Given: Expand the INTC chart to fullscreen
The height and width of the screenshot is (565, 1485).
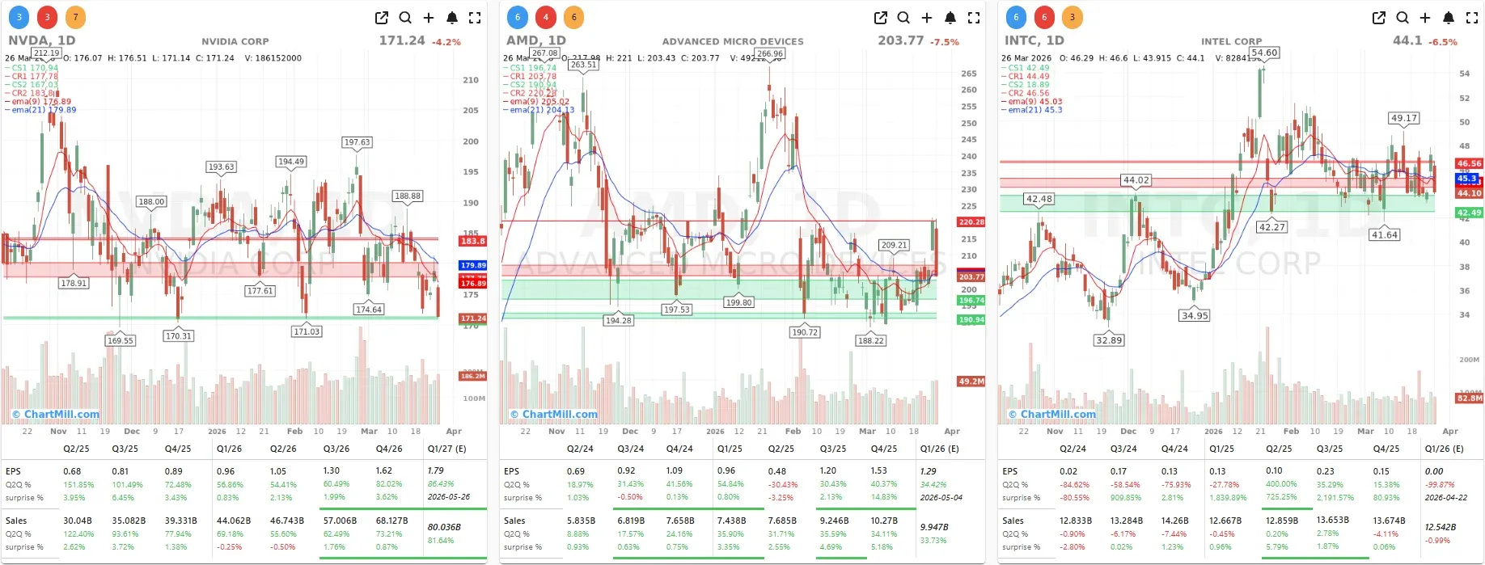Looking at the screenshot, I should coord(1472,18).
